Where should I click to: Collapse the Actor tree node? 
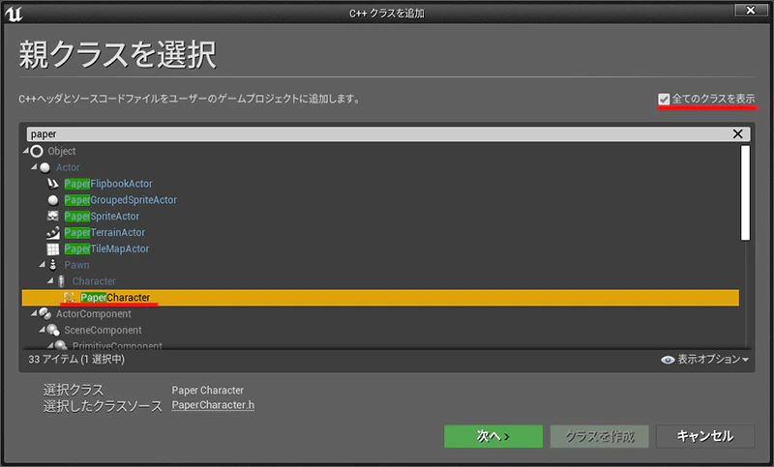click(x=34, y=166)
